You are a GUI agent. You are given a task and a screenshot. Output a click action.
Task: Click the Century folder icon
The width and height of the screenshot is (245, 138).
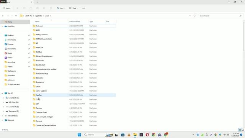(x=34, y=108)
